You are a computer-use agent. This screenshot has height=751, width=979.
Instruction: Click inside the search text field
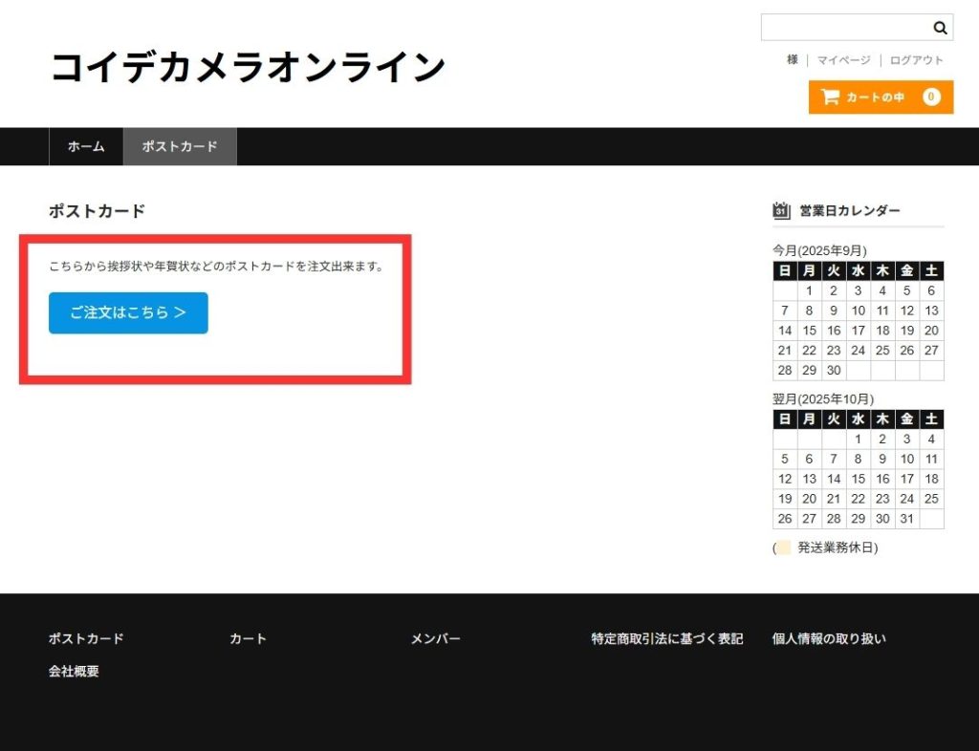click(843, 28)
